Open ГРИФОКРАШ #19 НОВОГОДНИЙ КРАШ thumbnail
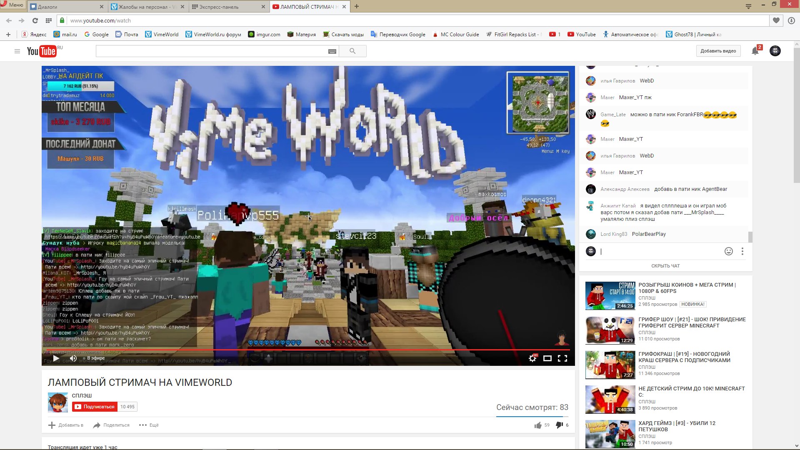800x450 pixels. tap(610, 365)
